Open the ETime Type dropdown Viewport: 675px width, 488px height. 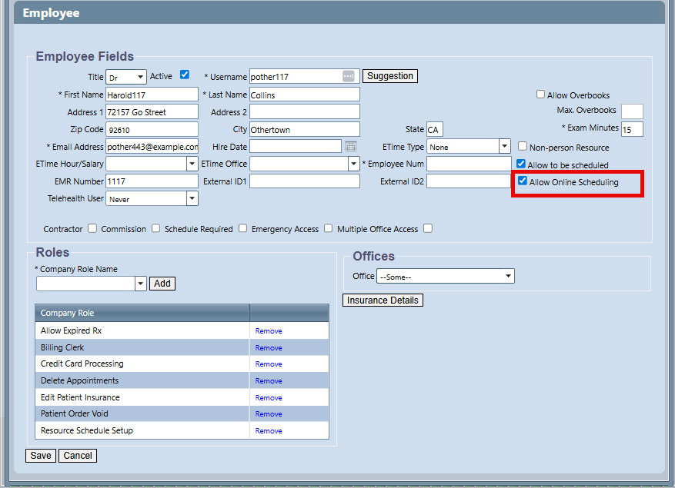(x=469, y=146)
